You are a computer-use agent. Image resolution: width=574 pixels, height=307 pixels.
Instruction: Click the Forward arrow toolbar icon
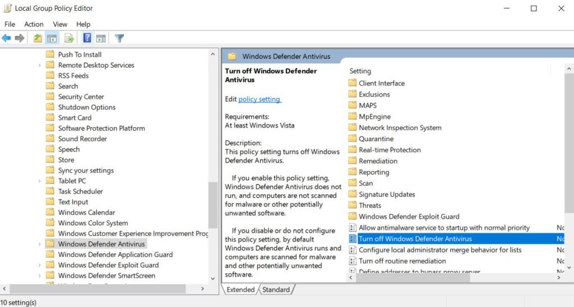20,38
